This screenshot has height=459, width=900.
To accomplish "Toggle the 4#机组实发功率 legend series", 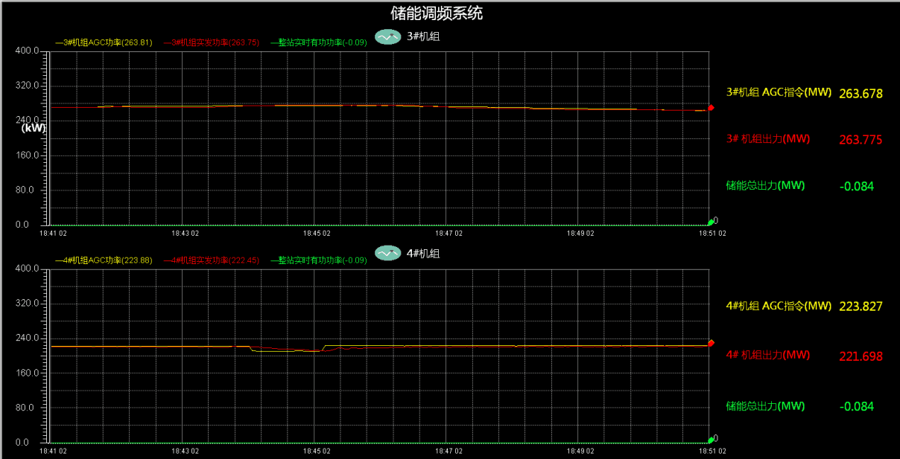I will point(212,260).
